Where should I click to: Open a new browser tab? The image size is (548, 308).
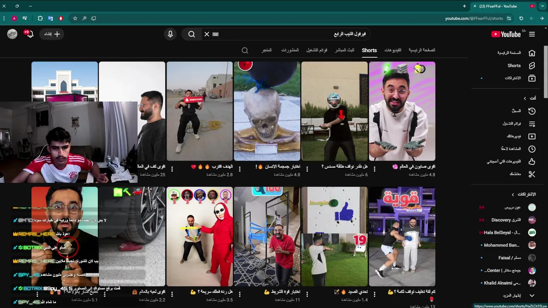(465, 6)
